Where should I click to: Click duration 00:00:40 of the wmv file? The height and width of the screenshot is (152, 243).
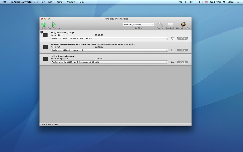(x=99, y=59)
